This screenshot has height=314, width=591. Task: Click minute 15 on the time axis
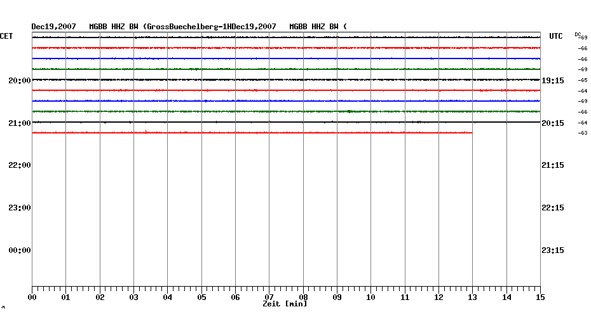[540, 297]
